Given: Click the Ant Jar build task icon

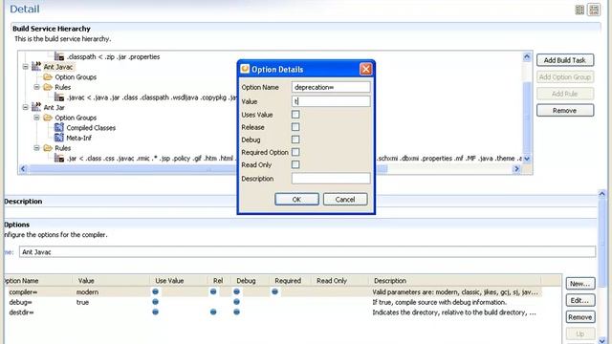Looking at the screenshot, I should click(x=36, y=107).
